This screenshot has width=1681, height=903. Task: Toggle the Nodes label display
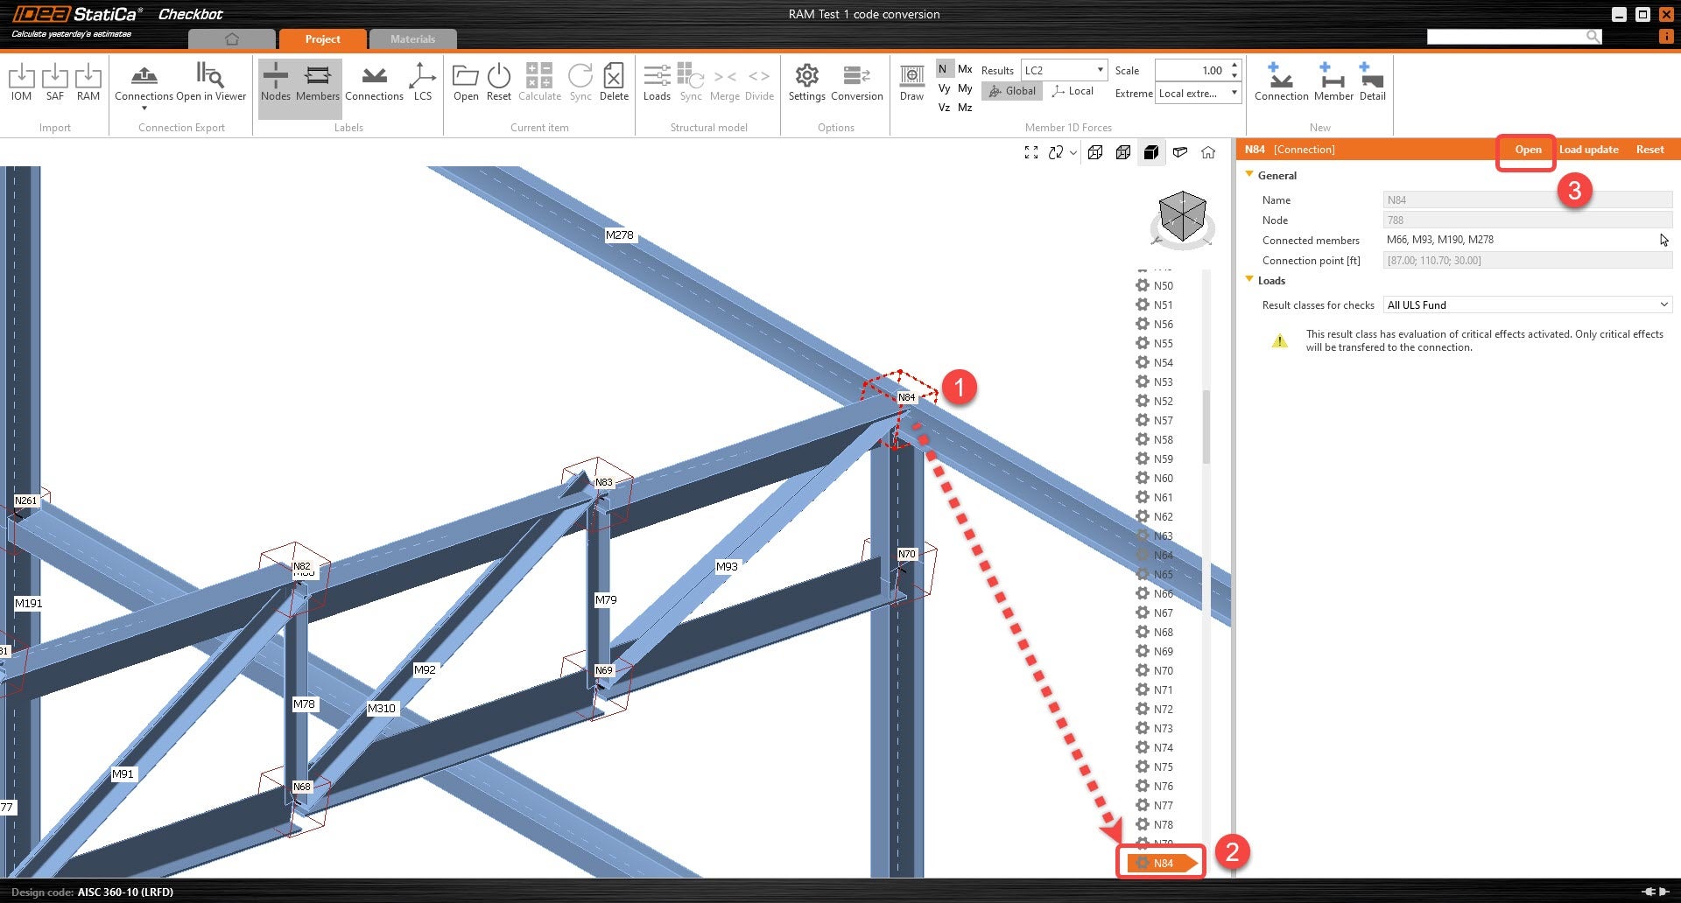click(275, 83)
